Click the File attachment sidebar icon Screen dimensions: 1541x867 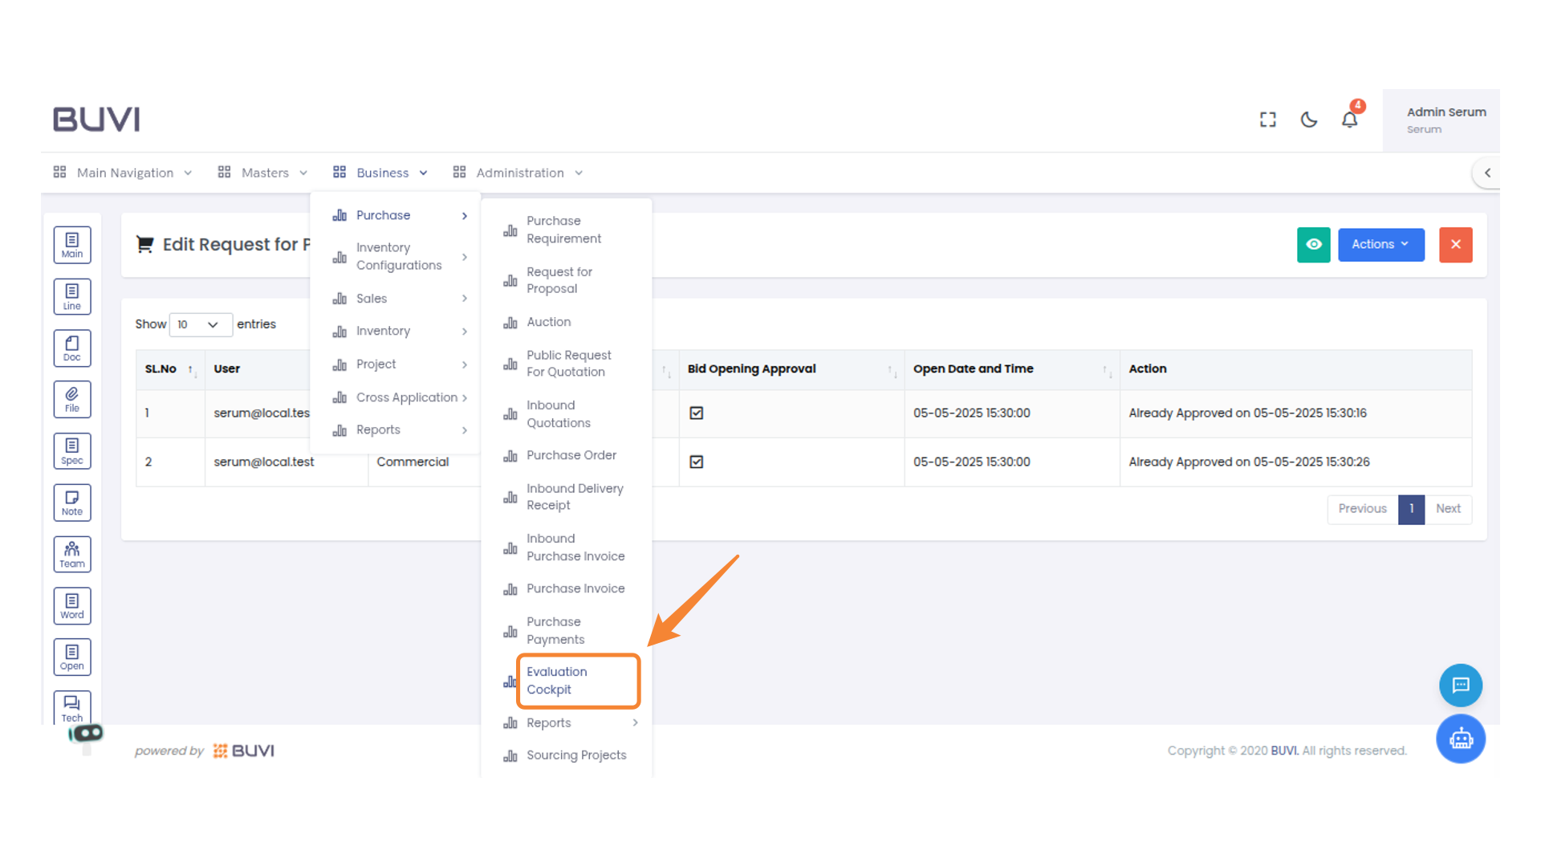pos(72,400)
